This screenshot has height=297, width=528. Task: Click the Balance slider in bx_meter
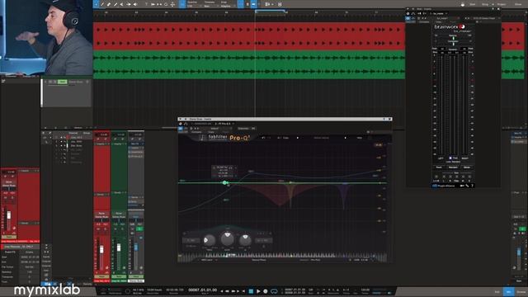pyautogui.click(x=453, y=38)
